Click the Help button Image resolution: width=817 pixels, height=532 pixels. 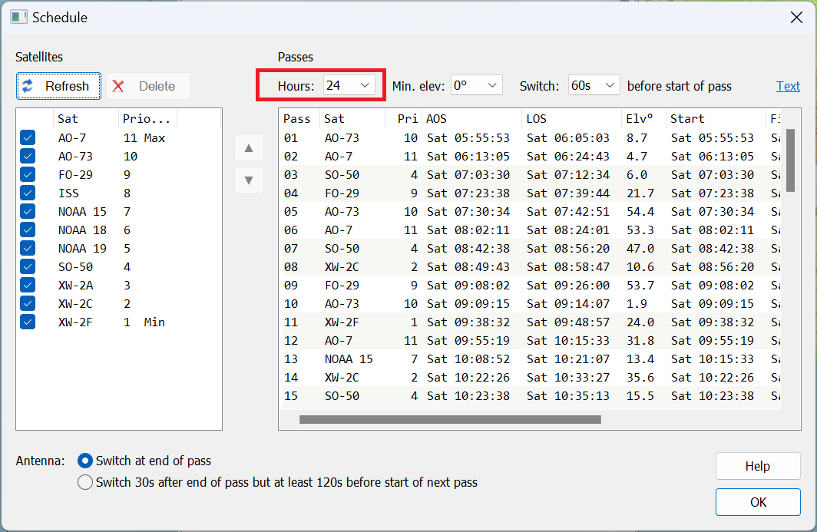tap(757, 466)
